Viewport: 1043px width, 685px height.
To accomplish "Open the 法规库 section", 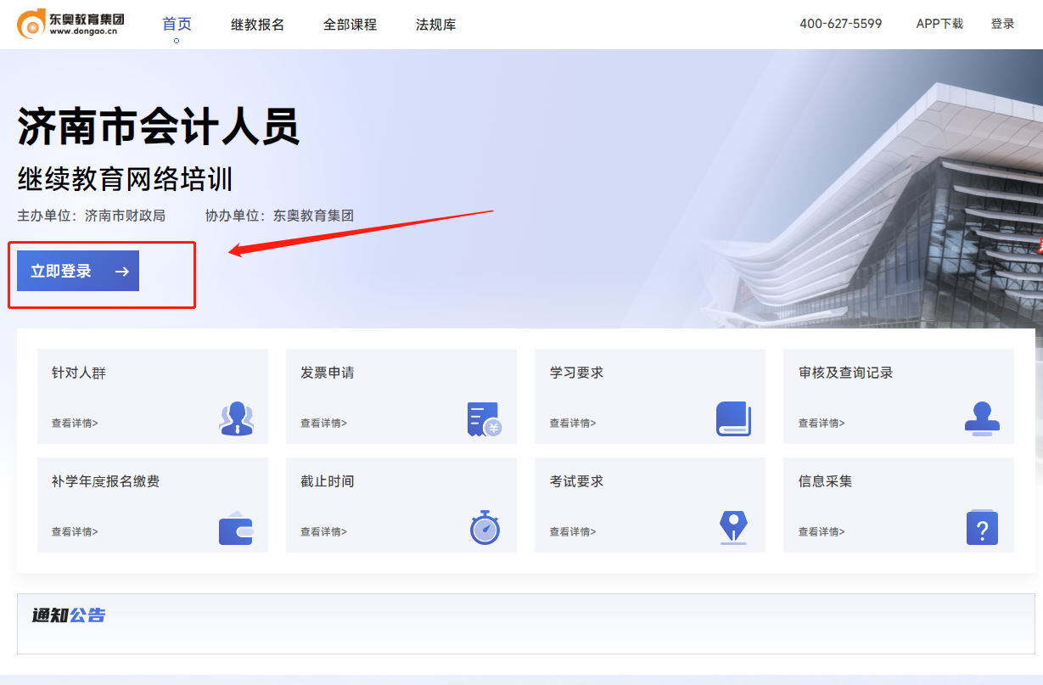I will pyautogui.click(x=435, y=24).
